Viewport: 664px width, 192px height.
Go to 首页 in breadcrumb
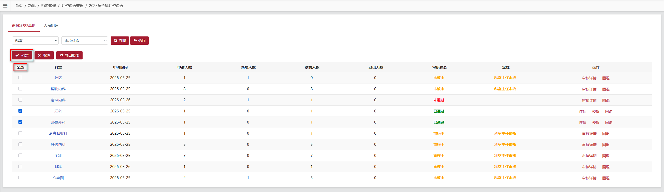click(19, 6)
